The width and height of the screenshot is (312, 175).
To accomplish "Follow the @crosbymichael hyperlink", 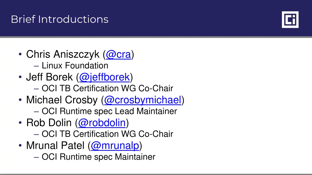I will (143, 100).
